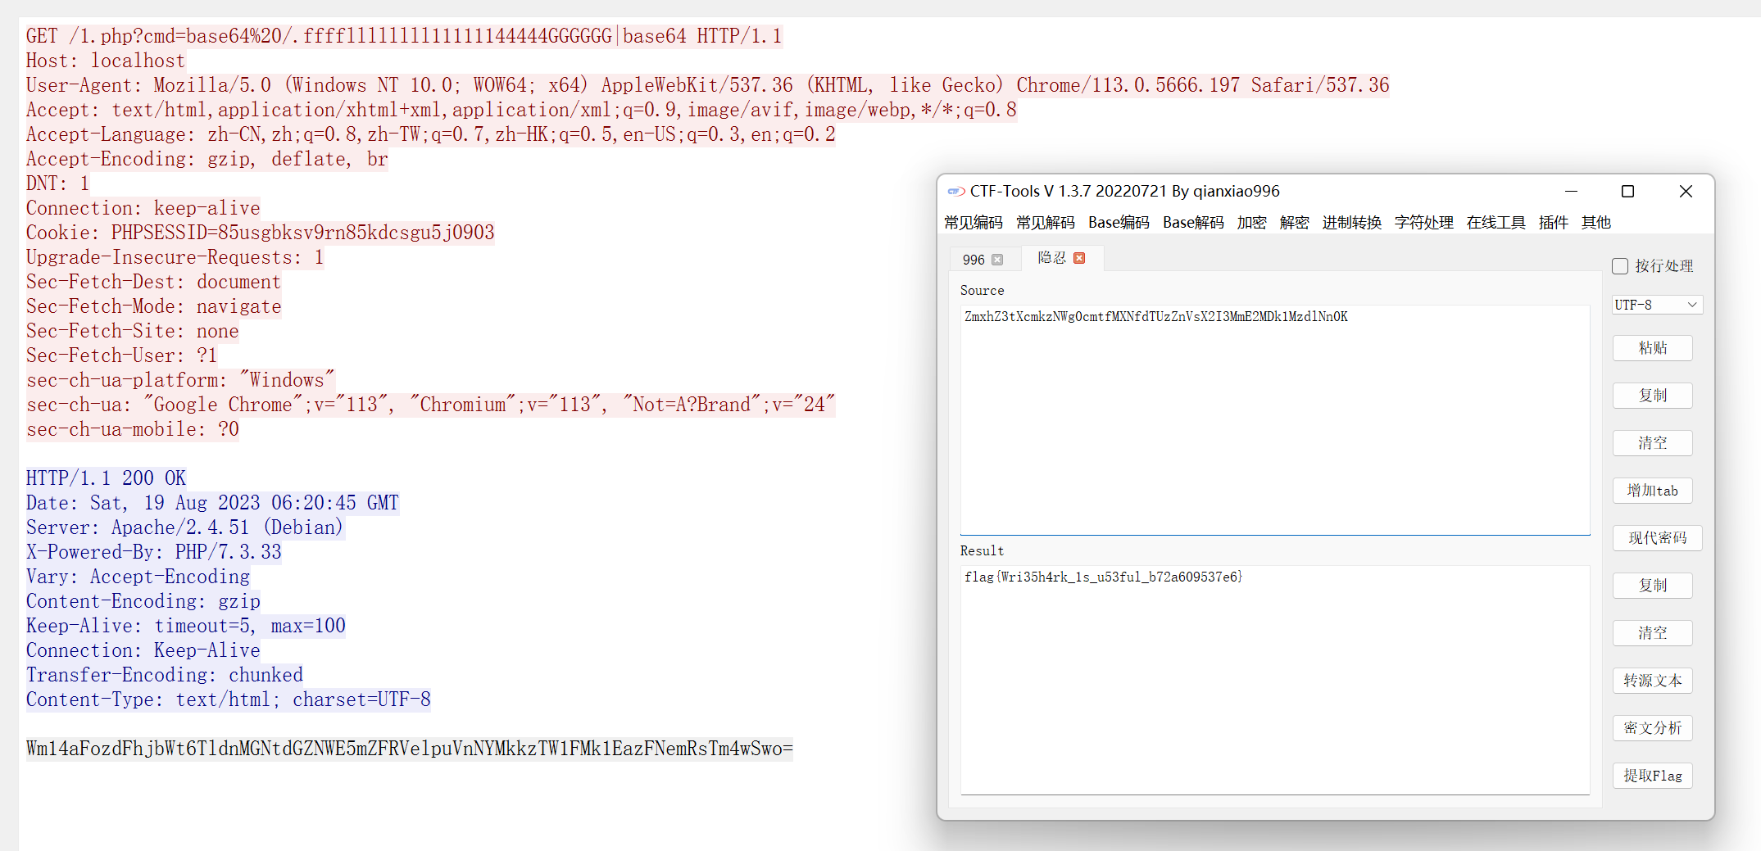Click the User-Agent header line

tap(708, 85)
